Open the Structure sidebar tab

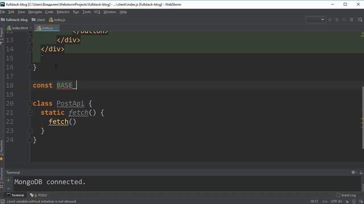coord(2,178)
